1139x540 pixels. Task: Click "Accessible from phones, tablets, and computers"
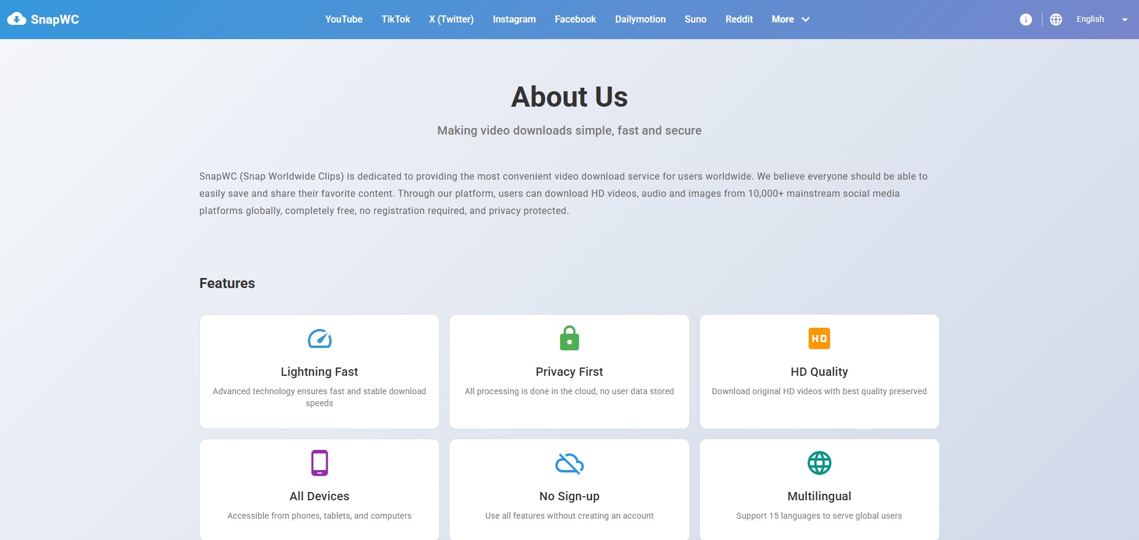click(x=319, y=516)
